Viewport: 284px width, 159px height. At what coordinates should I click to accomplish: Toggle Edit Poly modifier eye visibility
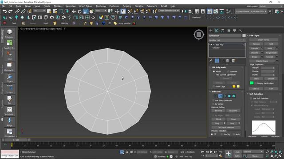(x=211, y=45)
